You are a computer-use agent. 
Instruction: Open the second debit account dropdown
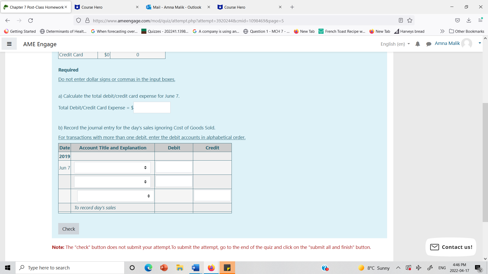tap(112, 182)
